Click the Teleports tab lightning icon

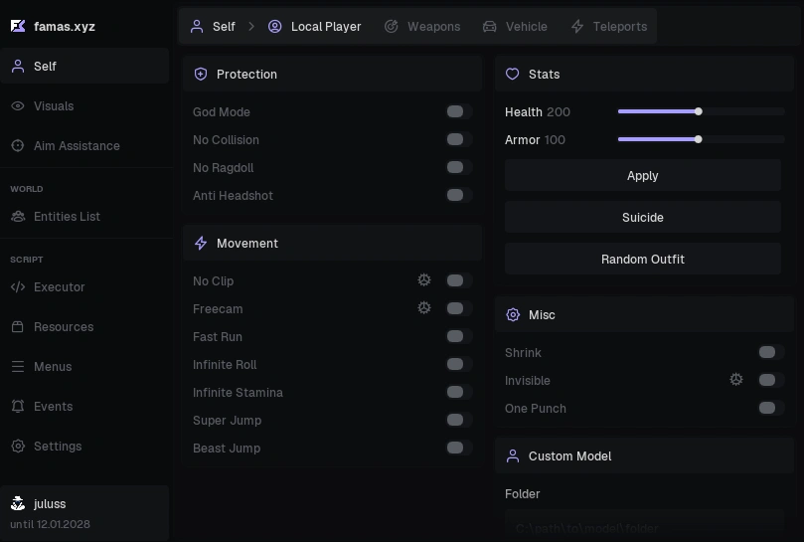(577, 26)
